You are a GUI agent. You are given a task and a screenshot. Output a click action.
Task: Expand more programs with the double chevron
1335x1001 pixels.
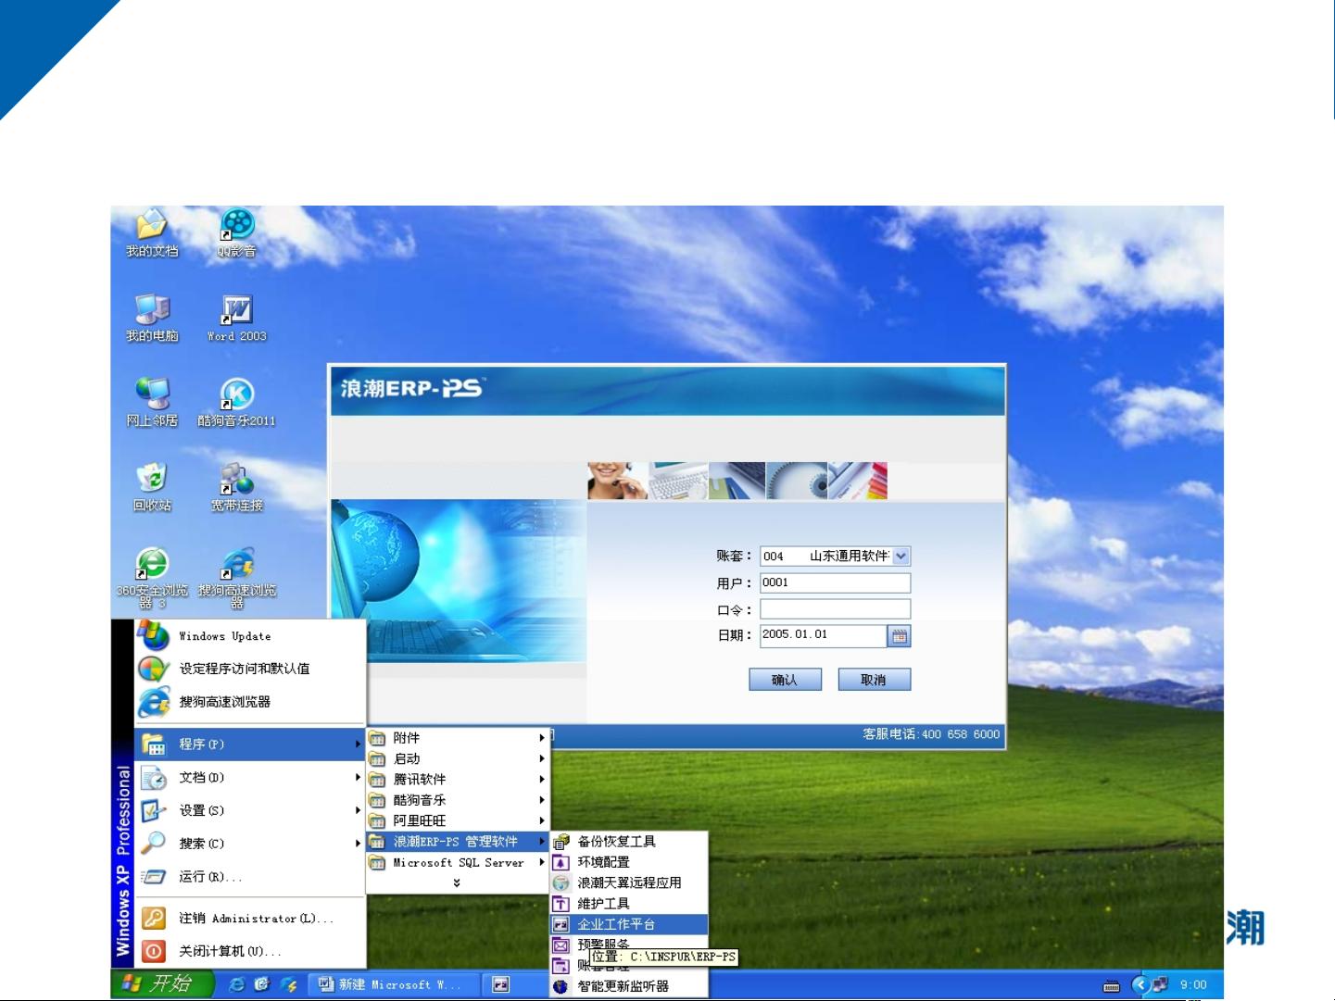457,882
